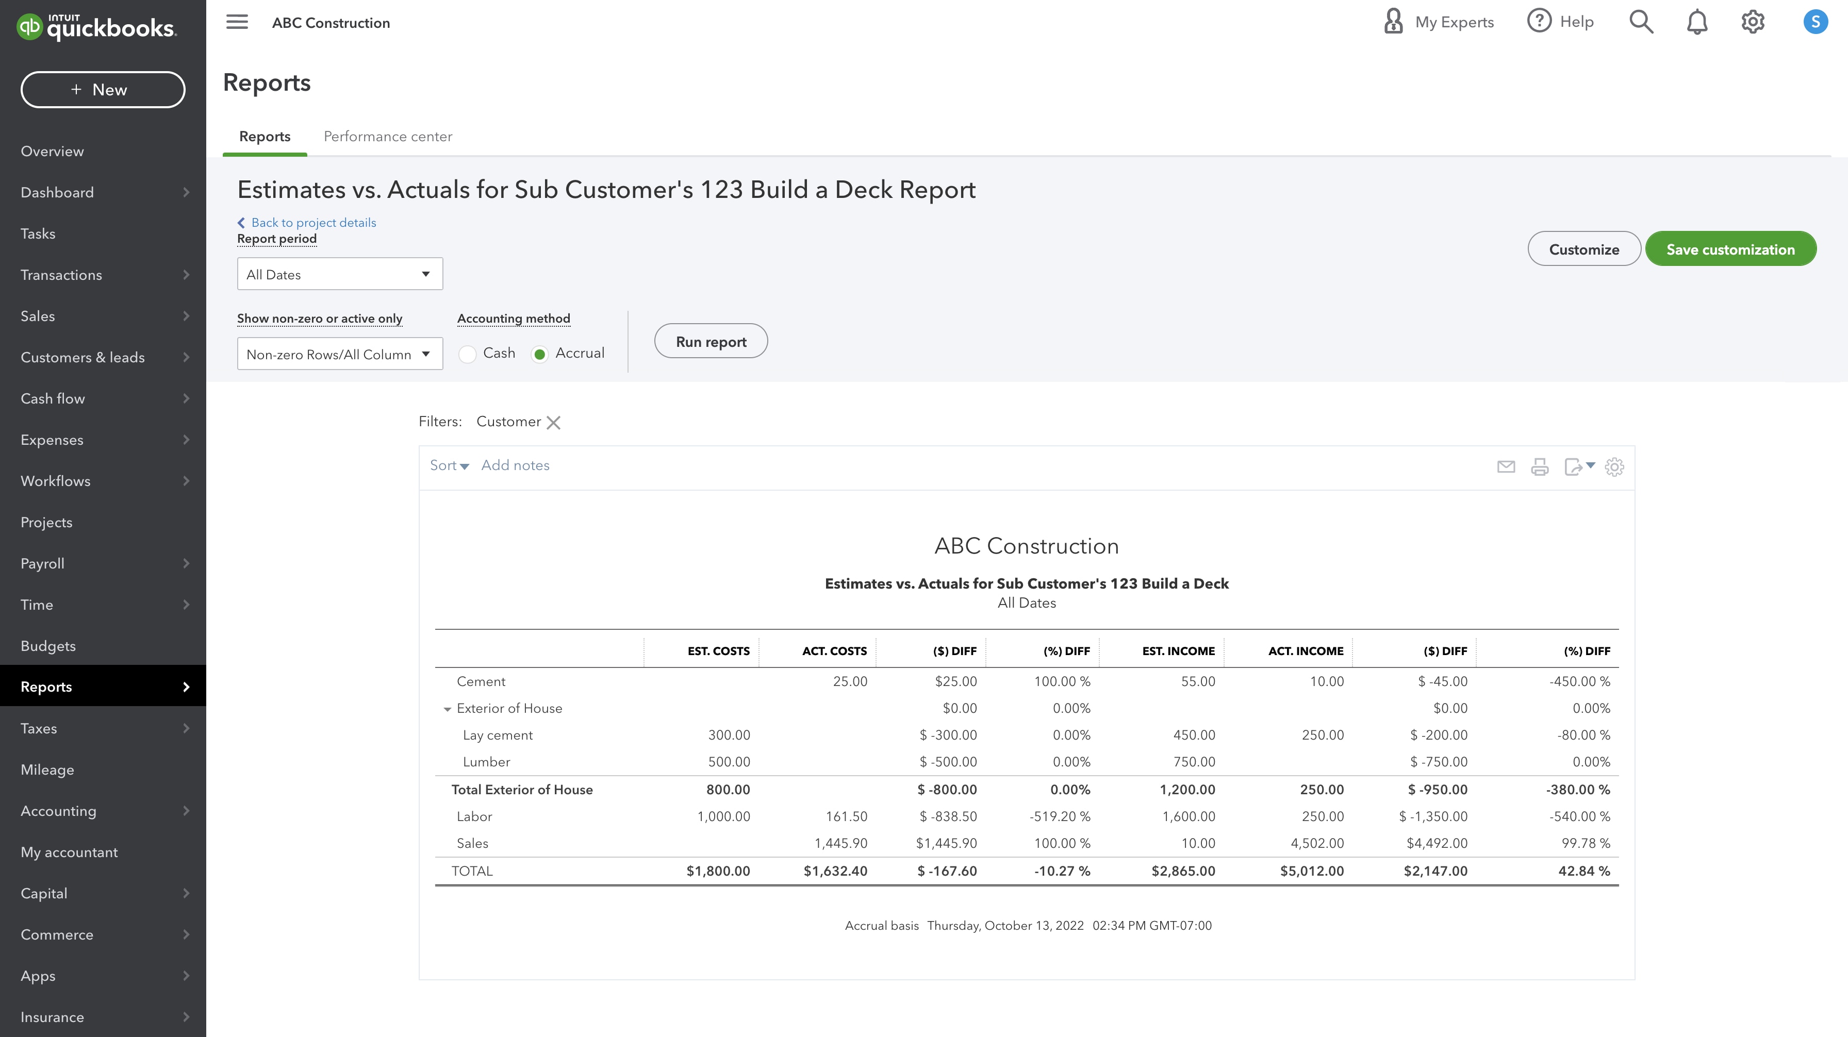The width and height of the screenshot is (1848, 1037).
Task: Expand Capital submenu arrow
Action: click(x=187, y=893)
